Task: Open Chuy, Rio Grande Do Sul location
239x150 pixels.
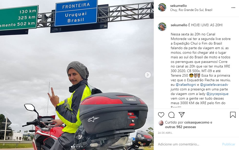Action: pos(191,10)
